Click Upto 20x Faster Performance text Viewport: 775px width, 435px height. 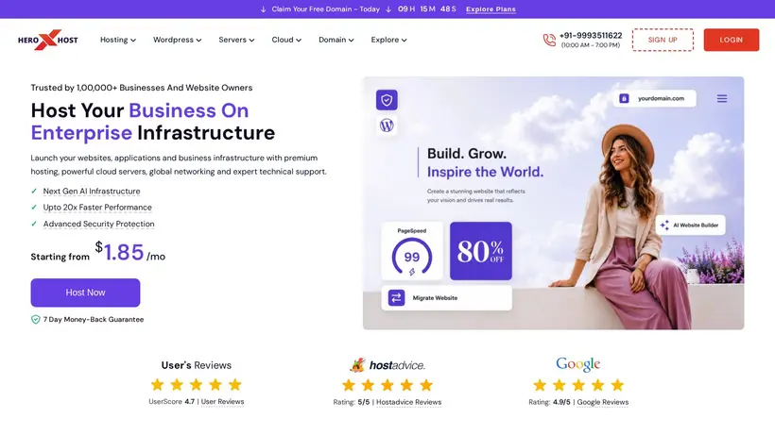pyautogui.click(x=97, y=208)
